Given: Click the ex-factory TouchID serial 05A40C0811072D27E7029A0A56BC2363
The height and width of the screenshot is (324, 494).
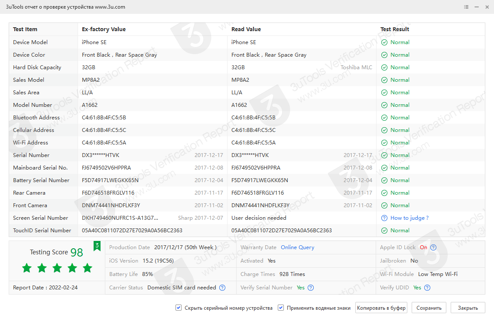Looking at the screenshot, I should coord(132,231).
